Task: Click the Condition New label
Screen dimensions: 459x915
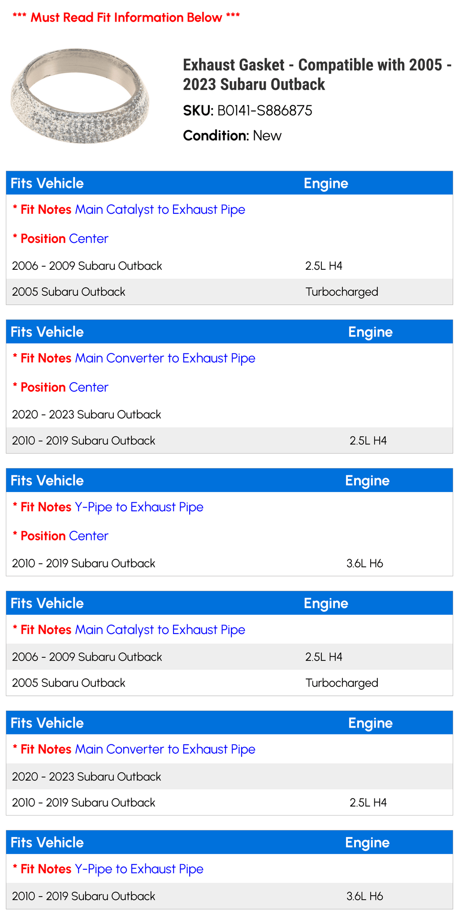Action: (232, 135)
